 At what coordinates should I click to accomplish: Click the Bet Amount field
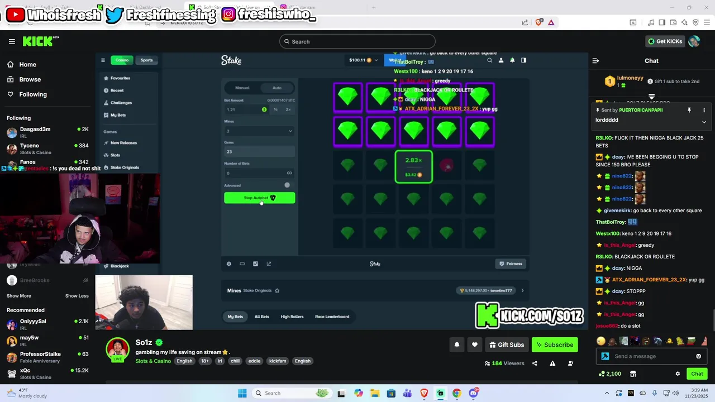[x=246, y=109]
